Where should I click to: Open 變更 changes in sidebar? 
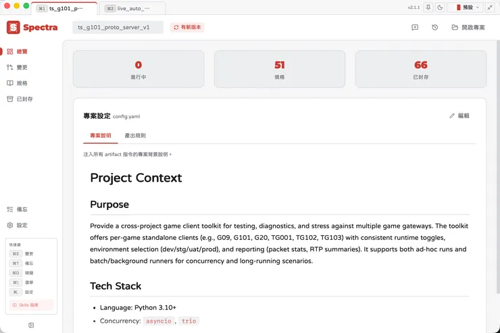22,68
